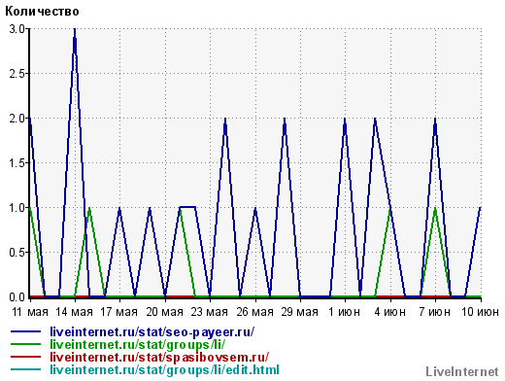This screenshot has width=505, height=381.
Task: Click the 7 июн date label
Action: point(435,312)
